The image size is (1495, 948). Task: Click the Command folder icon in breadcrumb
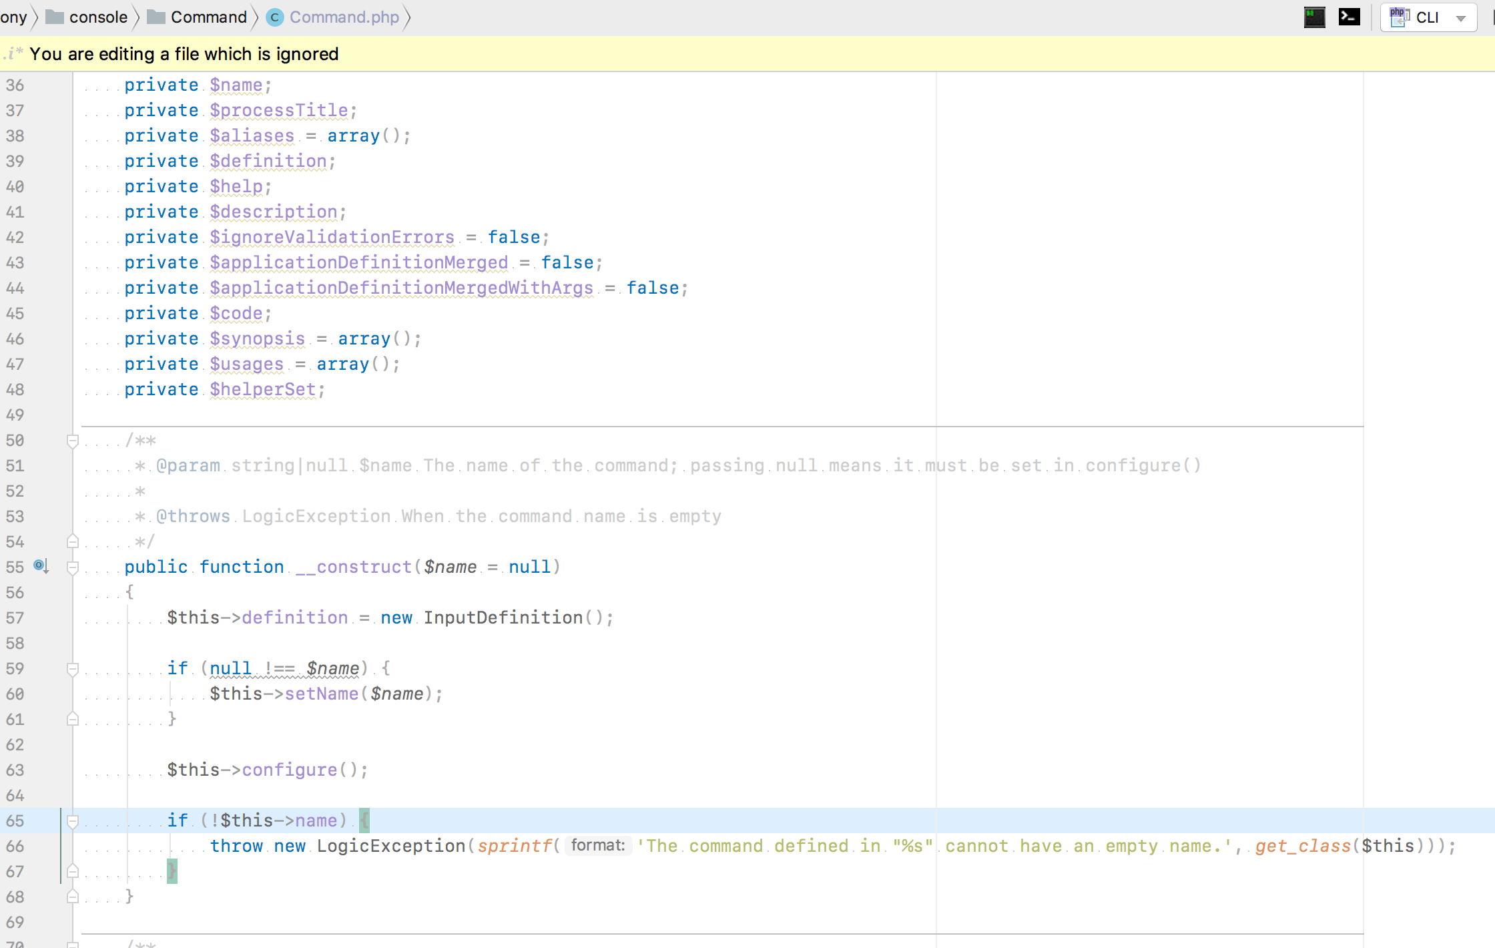point(156,17)
